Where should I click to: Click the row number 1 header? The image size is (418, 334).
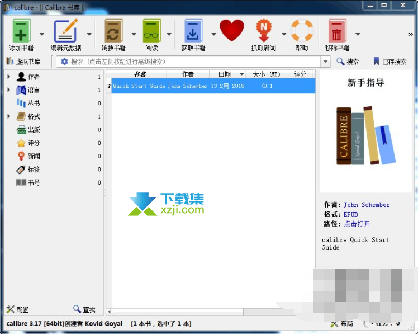coord(109,86)
